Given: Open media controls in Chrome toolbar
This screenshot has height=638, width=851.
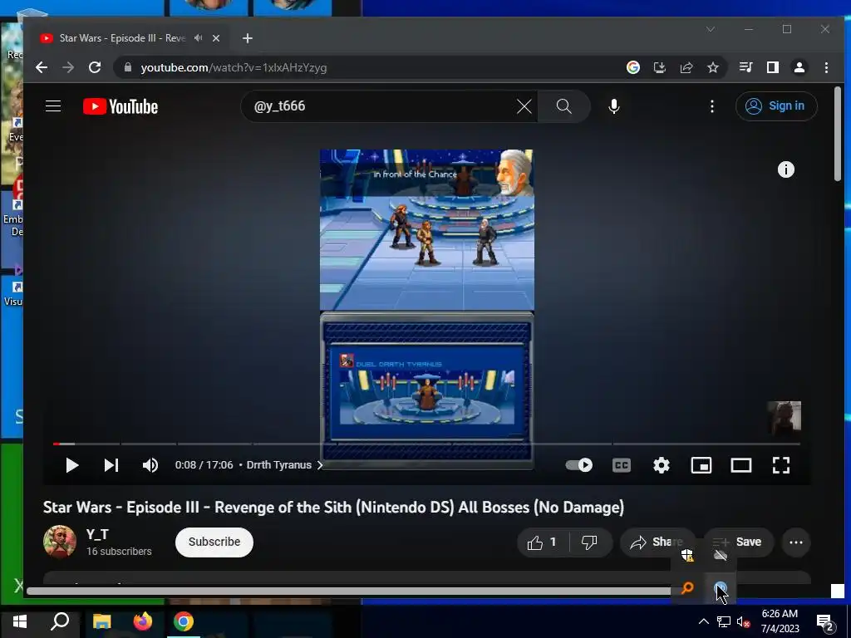Looking at the screenshot, I should tap(745, 67).
